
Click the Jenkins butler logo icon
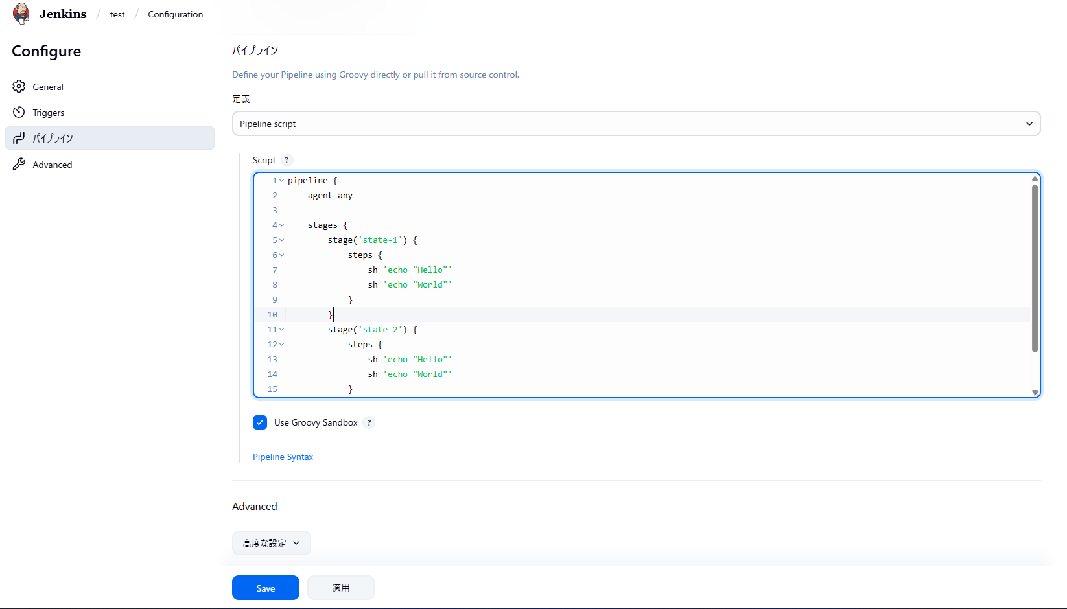click(21, 14)
